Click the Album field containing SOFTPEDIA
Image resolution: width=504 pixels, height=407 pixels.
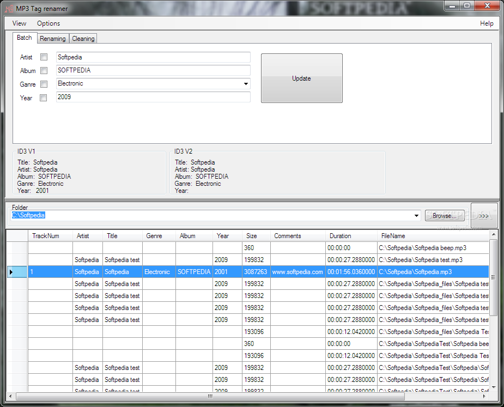(x=153, y=70)
